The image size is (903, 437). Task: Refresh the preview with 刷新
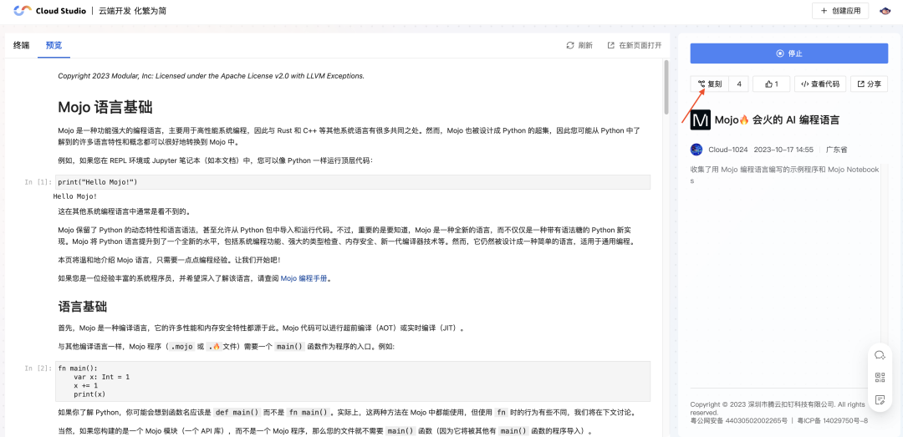(579, 45)
